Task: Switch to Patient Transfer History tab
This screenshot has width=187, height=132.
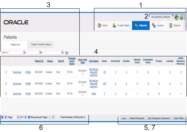Action: point(41,44)
